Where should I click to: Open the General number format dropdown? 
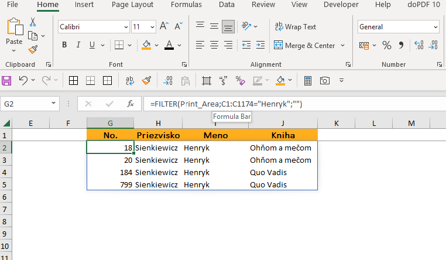[435, 27]
